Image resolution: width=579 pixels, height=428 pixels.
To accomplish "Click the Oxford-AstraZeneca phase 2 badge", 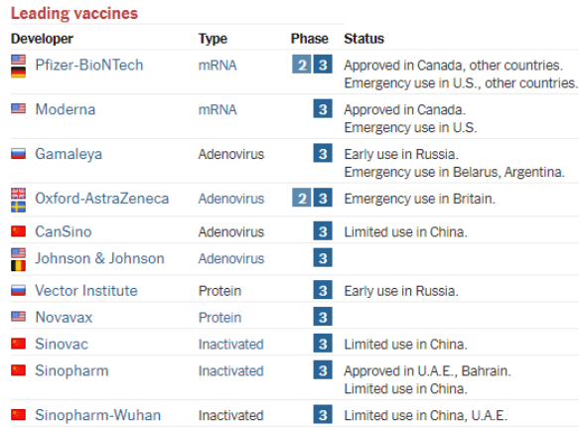I will pos(301,198).
